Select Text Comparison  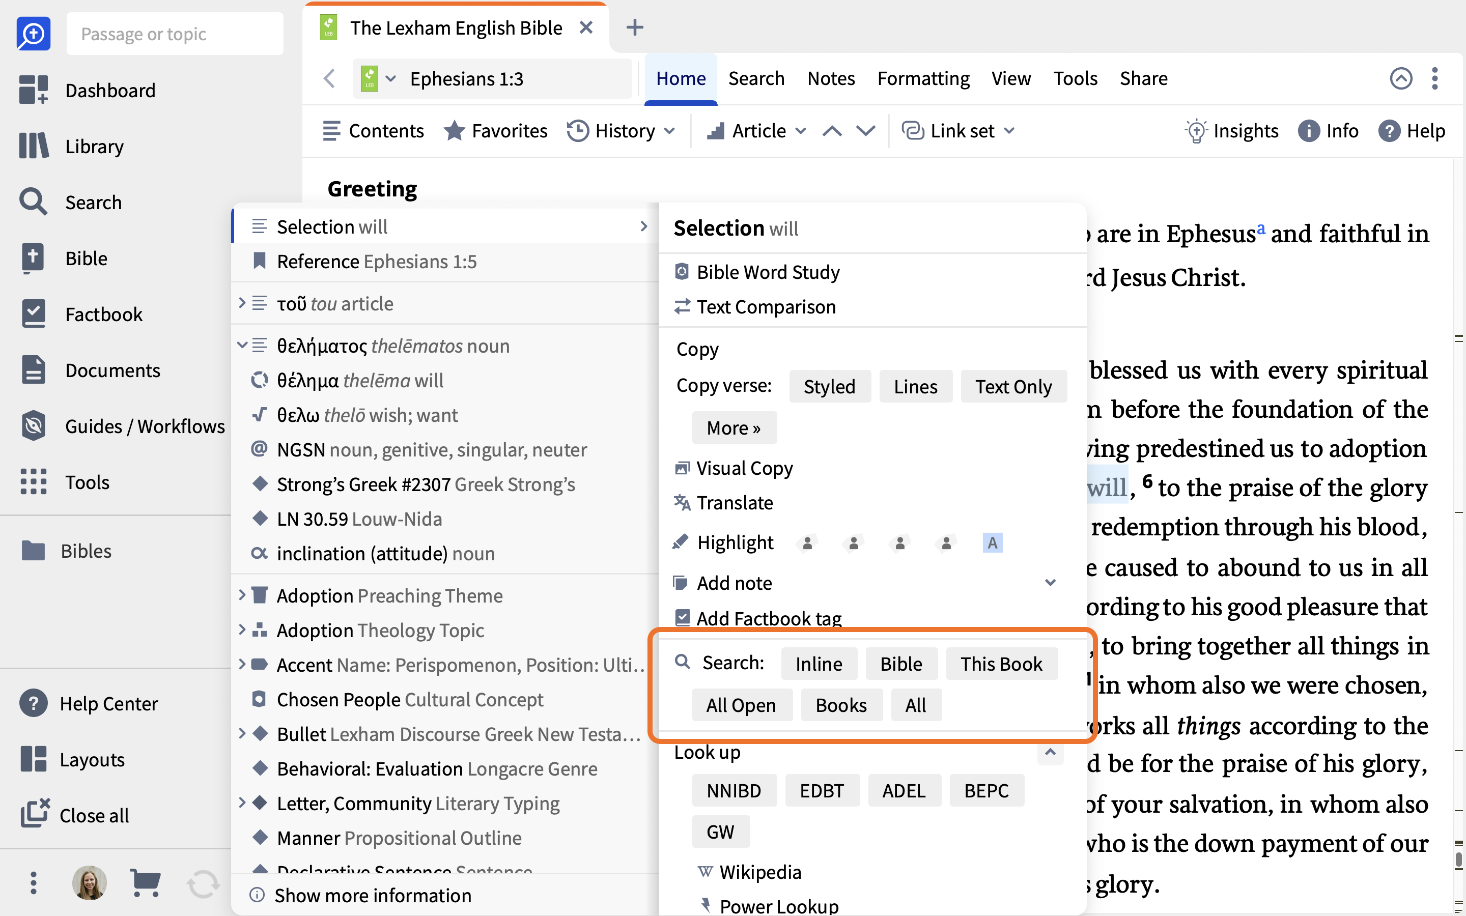pos(755,306)
